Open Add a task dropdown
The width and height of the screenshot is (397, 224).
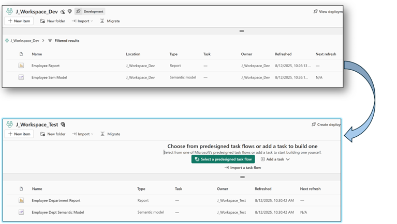point(275,159)
